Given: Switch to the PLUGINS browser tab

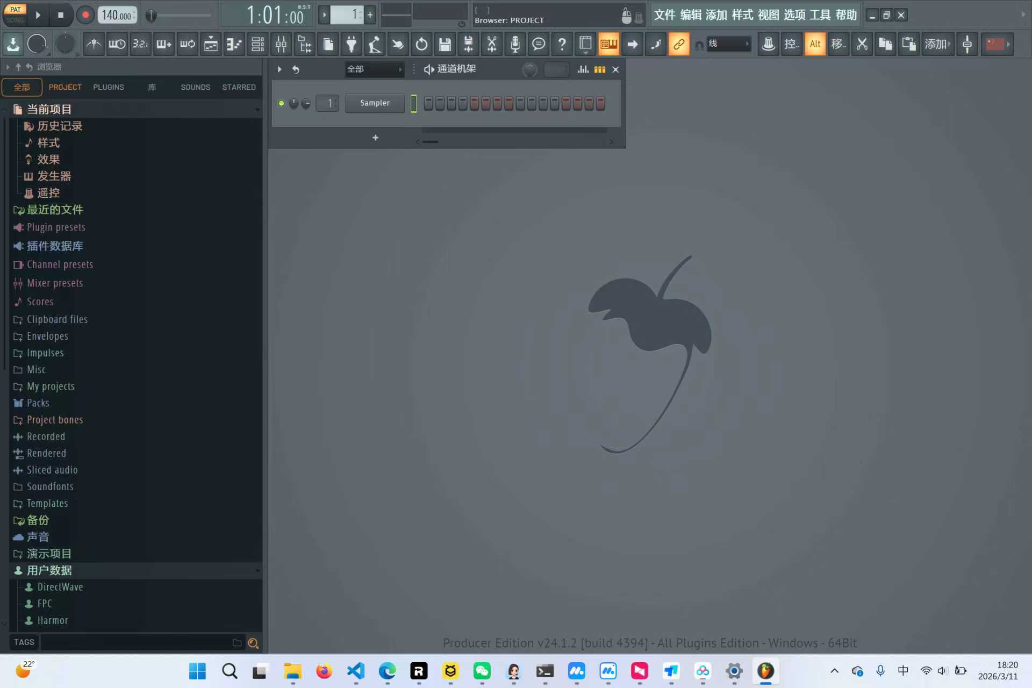Looking at the screenshot, I should click(x=109, y=87).
